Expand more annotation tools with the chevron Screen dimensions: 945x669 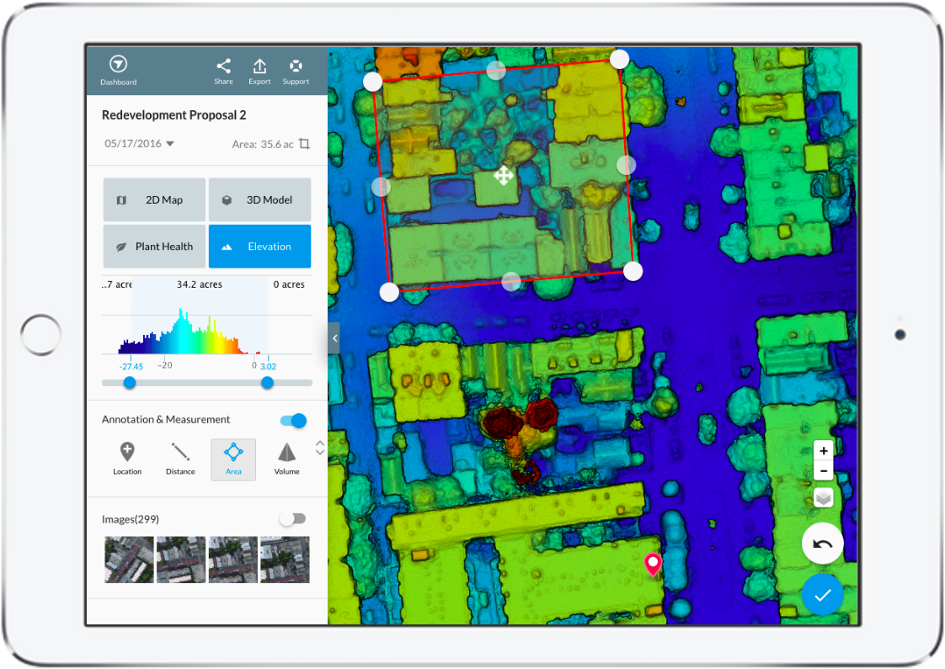[319, 448]
